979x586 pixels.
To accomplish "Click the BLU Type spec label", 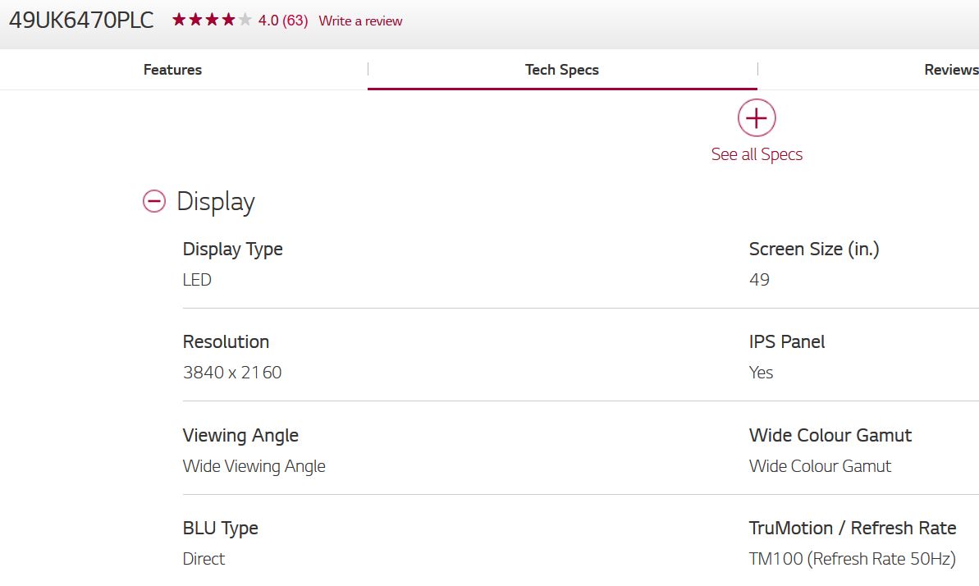I will [x=220, y=528].
